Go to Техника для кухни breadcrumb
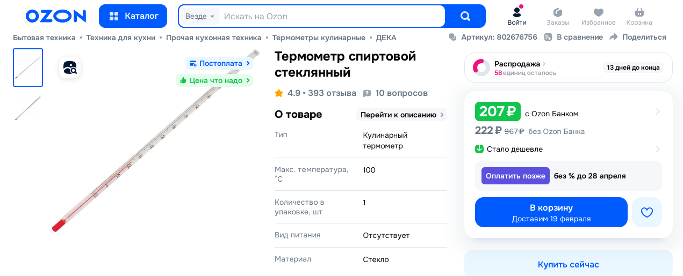This screenshot has width=683, height=276. [x=120, y=38]
